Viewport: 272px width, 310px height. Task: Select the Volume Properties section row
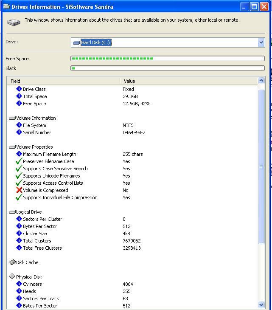[132, 147]
